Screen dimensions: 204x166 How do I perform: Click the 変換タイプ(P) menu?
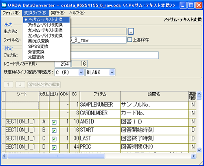point(35,13)
